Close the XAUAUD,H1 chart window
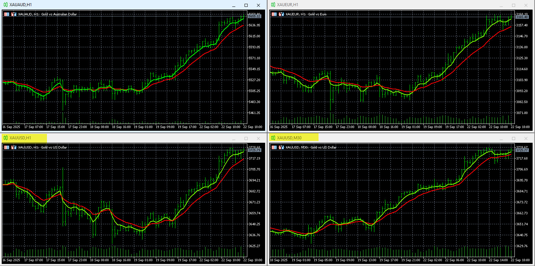535x266 pixels. [258, 5]
